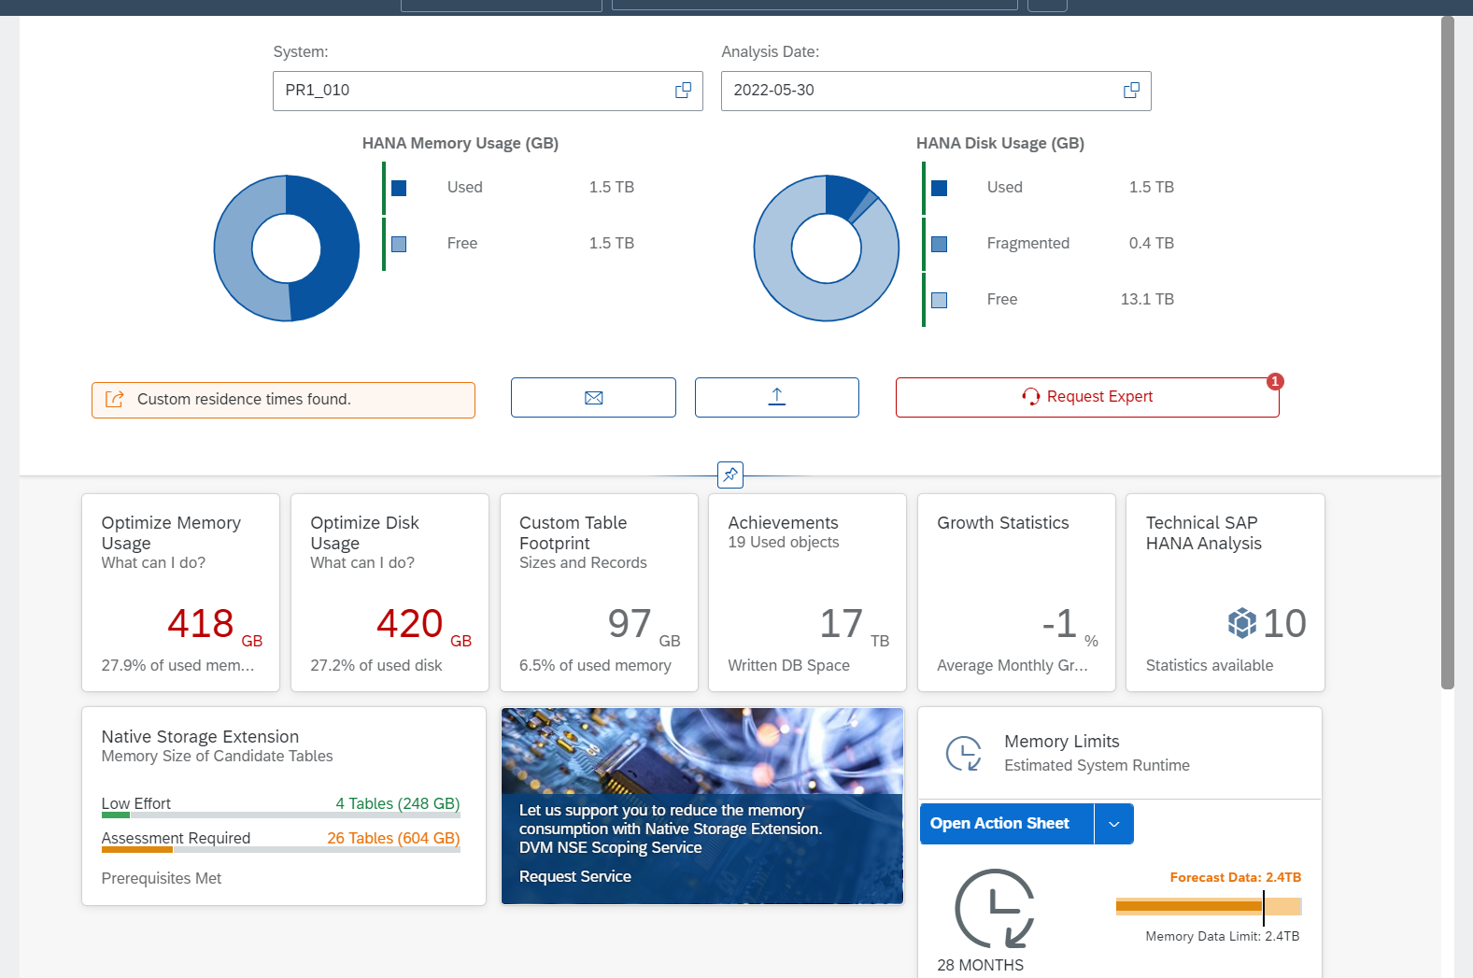The image size is (1473, 978).
Task: Open the Optimize Memory Usage tile
Action: 180,592
